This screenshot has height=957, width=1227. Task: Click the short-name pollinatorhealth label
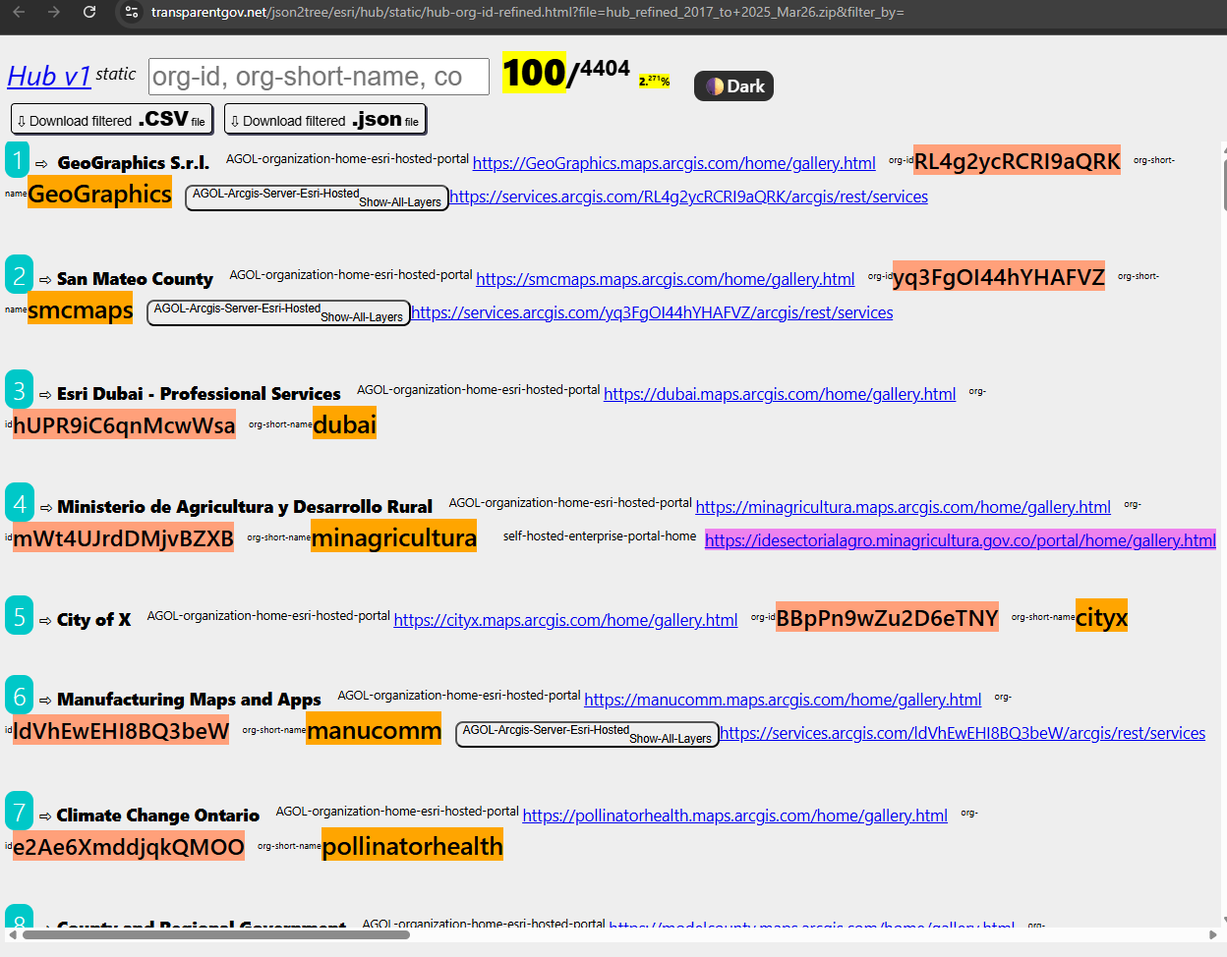coord(413,845)
